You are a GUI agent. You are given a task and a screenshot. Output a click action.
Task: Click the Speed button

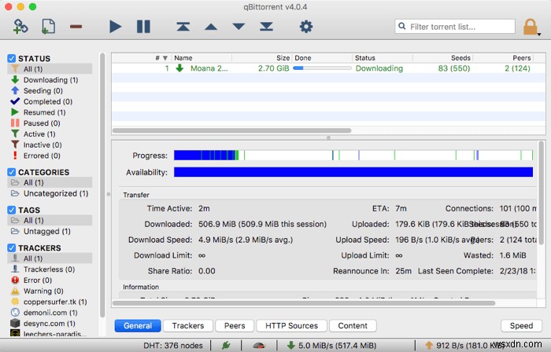pos(521,326)
